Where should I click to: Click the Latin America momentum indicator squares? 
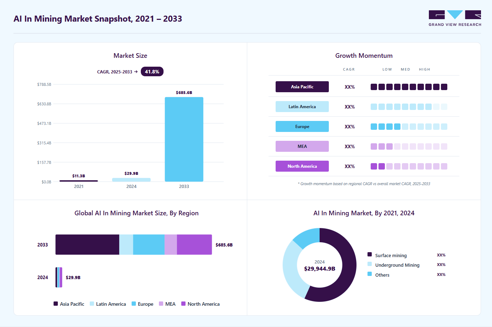pos(409,107)
